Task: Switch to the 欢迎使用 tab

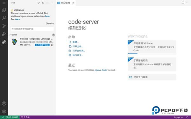Action: [x=66, y=3]
